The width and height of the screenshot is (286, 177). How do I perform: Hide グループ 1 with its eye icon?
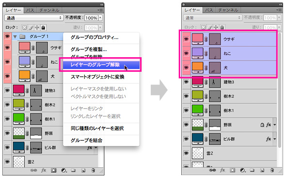tap(7, 36)
